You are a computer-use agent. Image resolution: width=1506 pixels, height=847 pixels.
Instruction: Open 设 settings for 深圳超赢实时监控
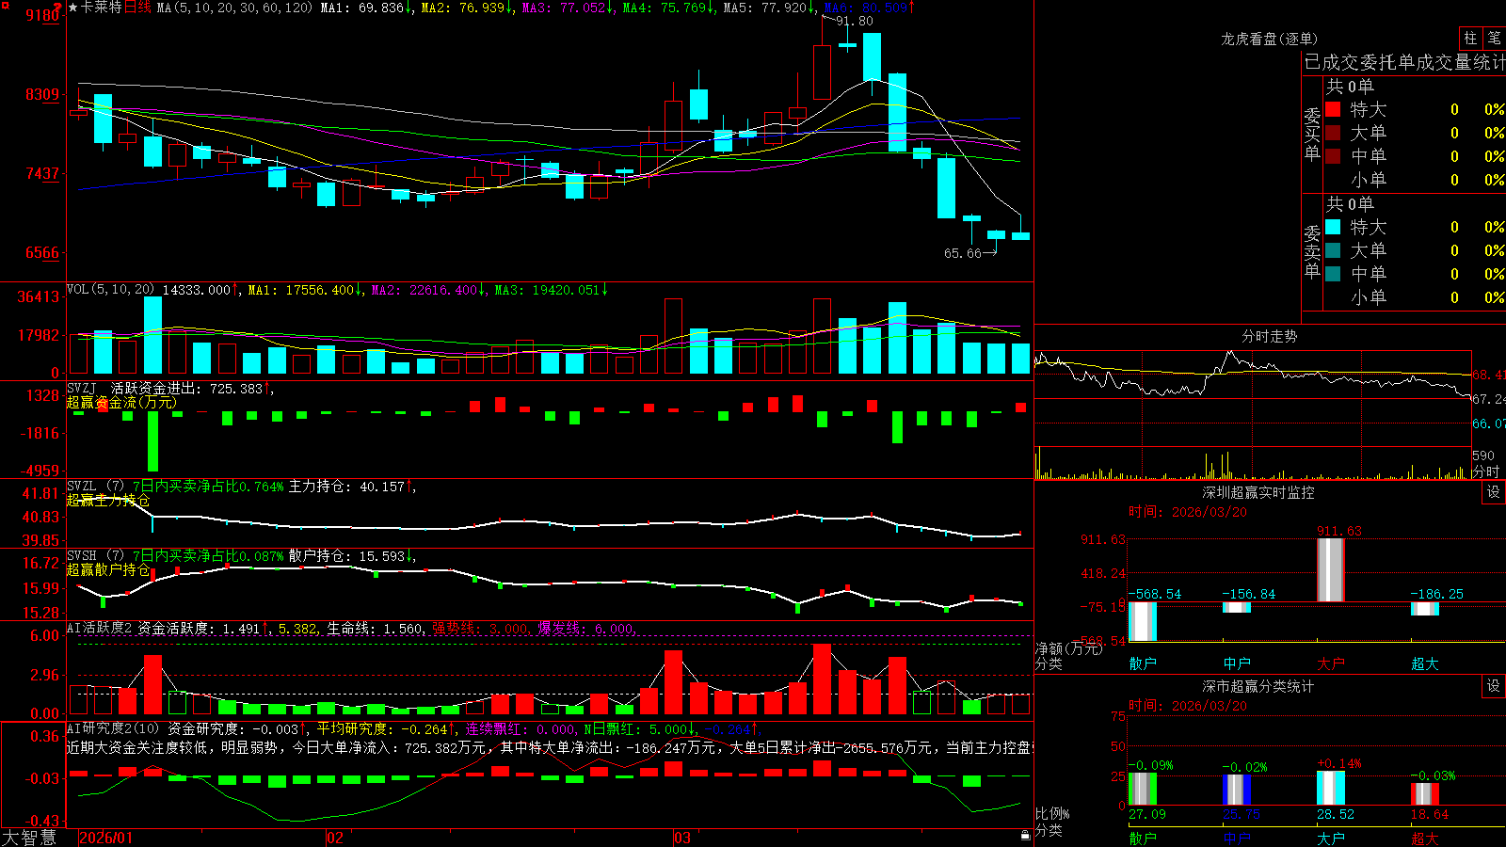pyautogui.click(x=1494, y=492)
